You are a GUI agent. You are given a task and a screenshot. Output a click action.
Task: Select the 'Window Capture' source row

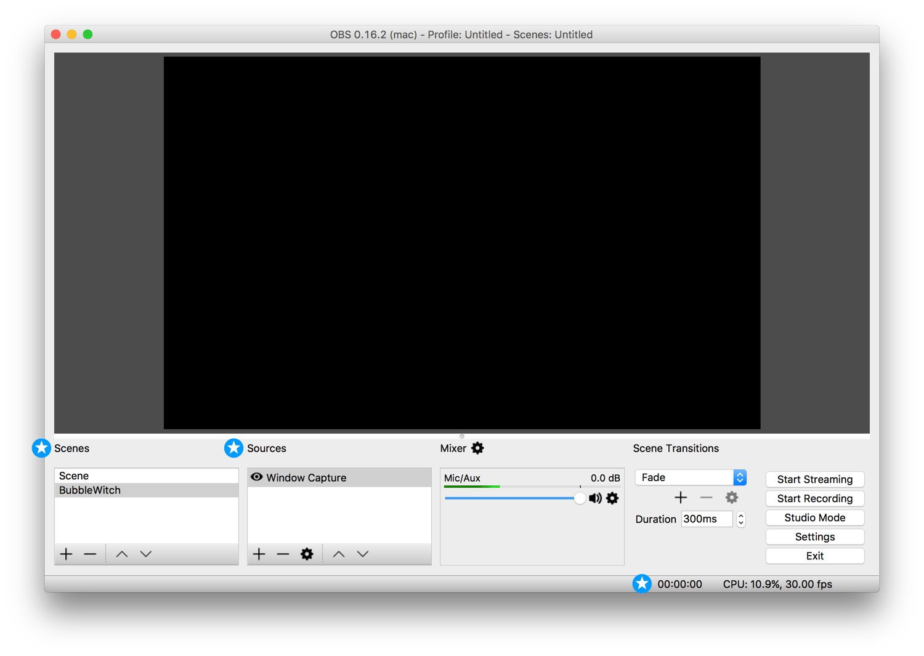coord(339,477)
